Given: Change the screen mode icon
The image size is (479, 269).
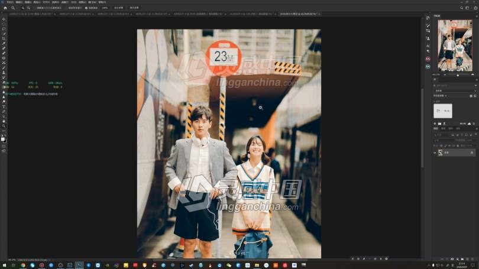Looking at the screenshot, I should (x=4, y=151).
